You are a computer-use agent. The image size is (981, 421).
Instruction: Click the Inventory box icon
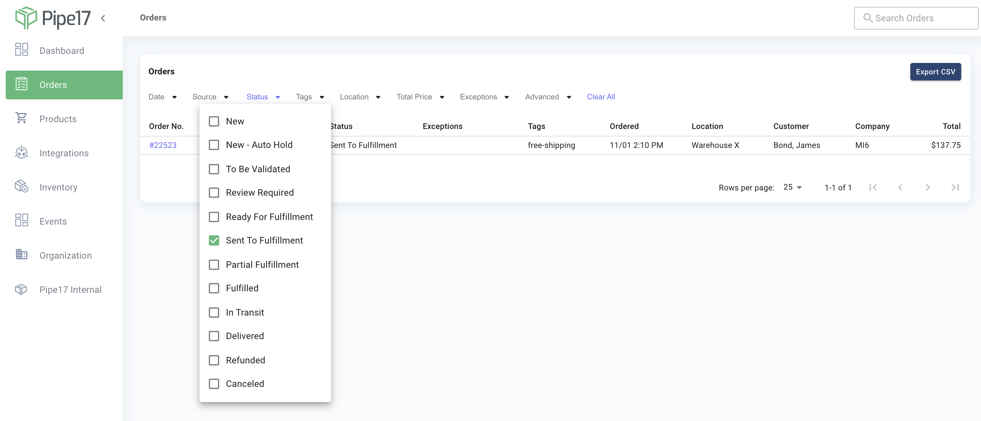click(22, 186)
